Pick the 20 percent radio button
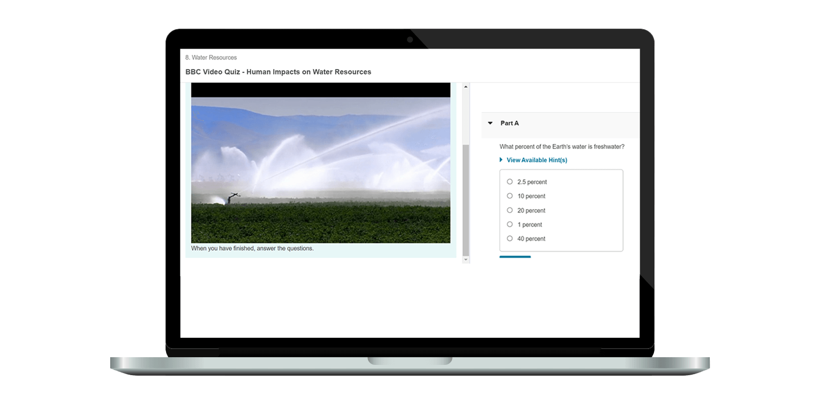 click(510, 210)
